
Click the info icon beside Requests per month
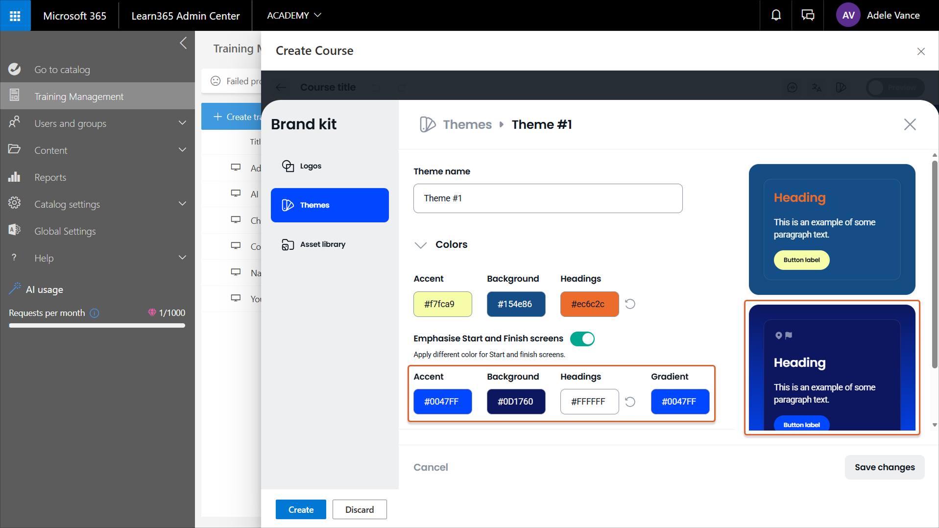(95, 313)
